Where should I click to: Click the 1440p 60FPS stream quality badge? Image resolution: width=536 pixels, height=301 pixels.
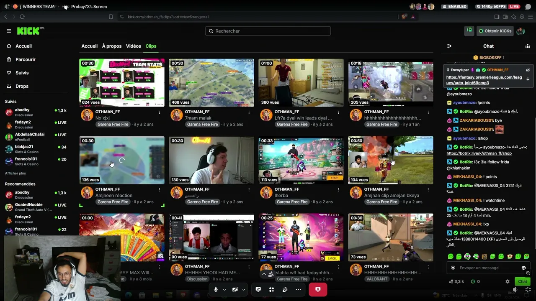click(492, 7)
